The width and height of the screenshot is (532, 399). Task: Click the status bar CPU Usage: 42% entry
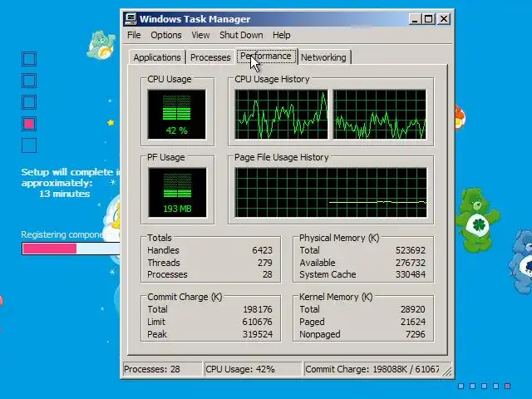pos(253,369)
